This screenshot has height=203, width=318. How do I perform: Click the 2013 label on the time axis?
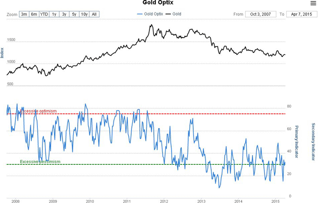[201, 201]
